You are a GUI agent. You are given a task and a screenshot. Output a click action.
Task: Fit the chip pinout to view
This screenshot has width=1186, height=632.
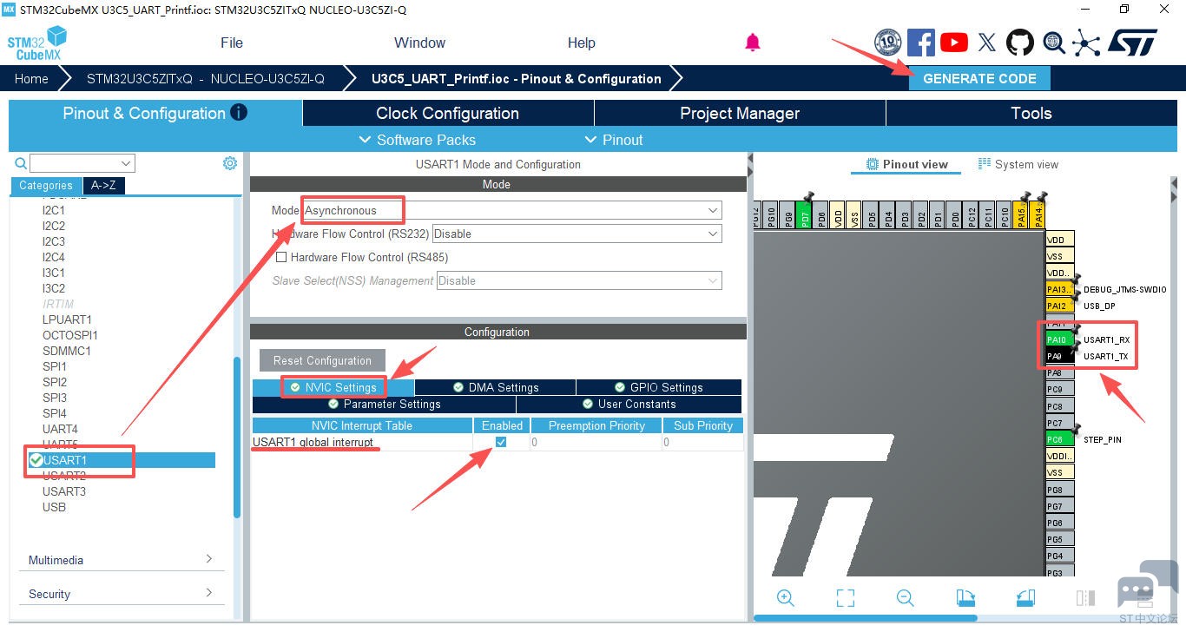[x=846, y=597]
